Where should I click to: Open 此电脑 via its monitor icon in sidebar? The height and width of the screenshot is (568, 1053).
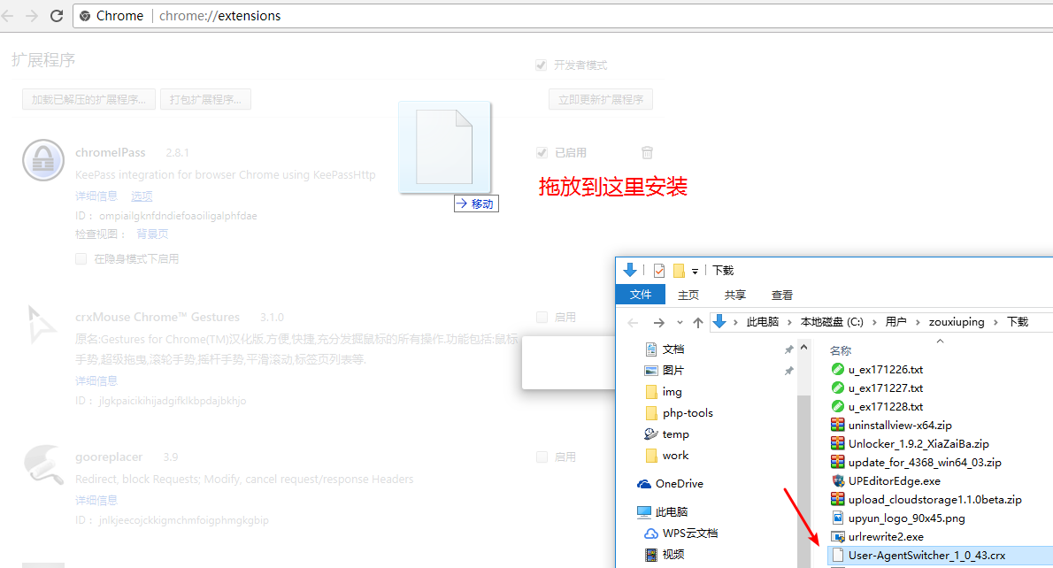click(644, 511)
